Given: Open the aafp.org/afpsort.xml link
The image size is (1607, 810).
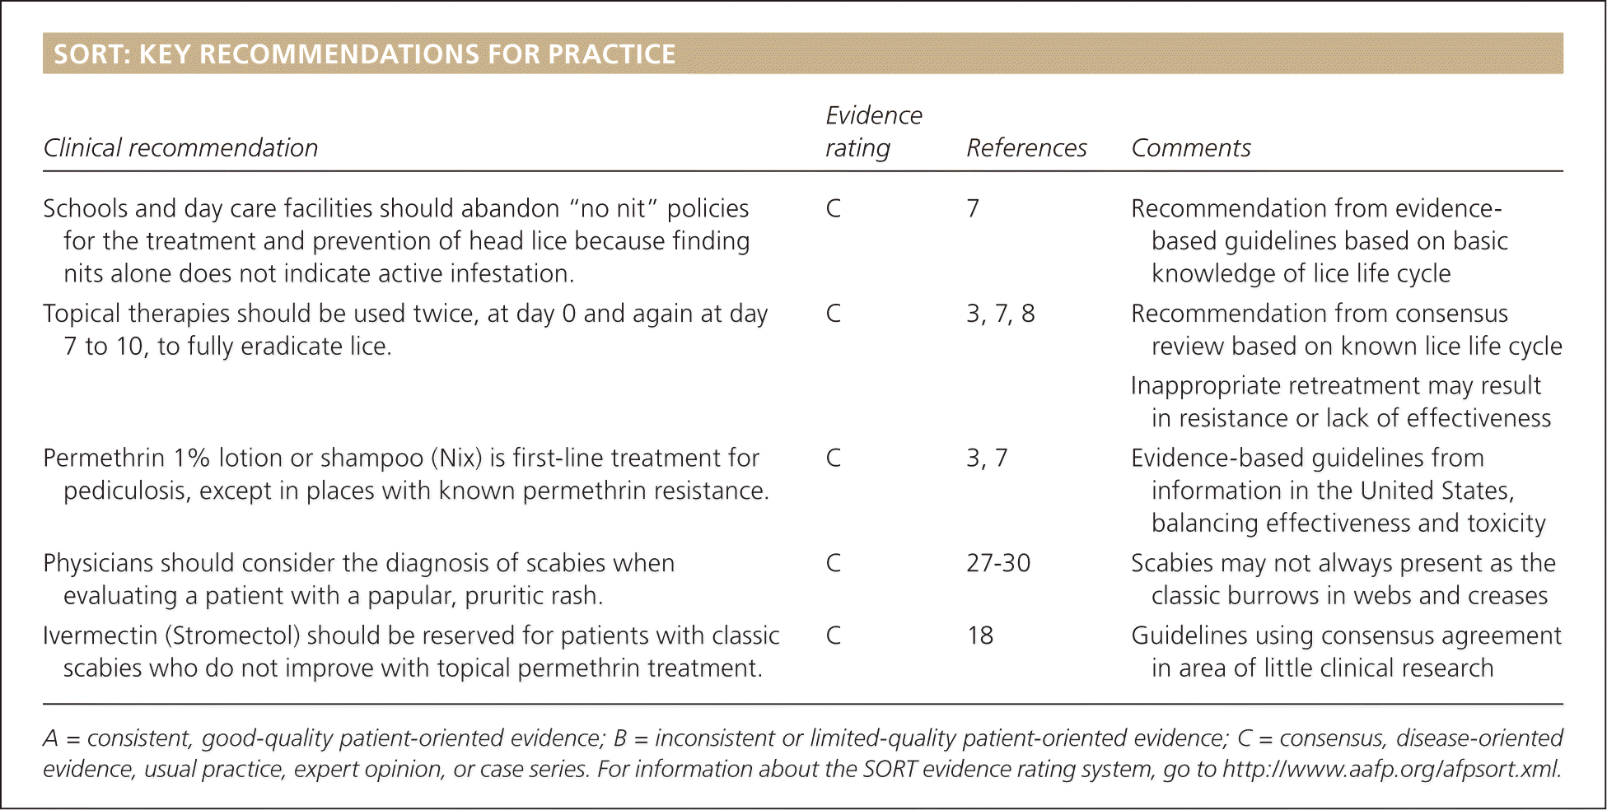Looking at the screenshot, I should point(1390,770).
